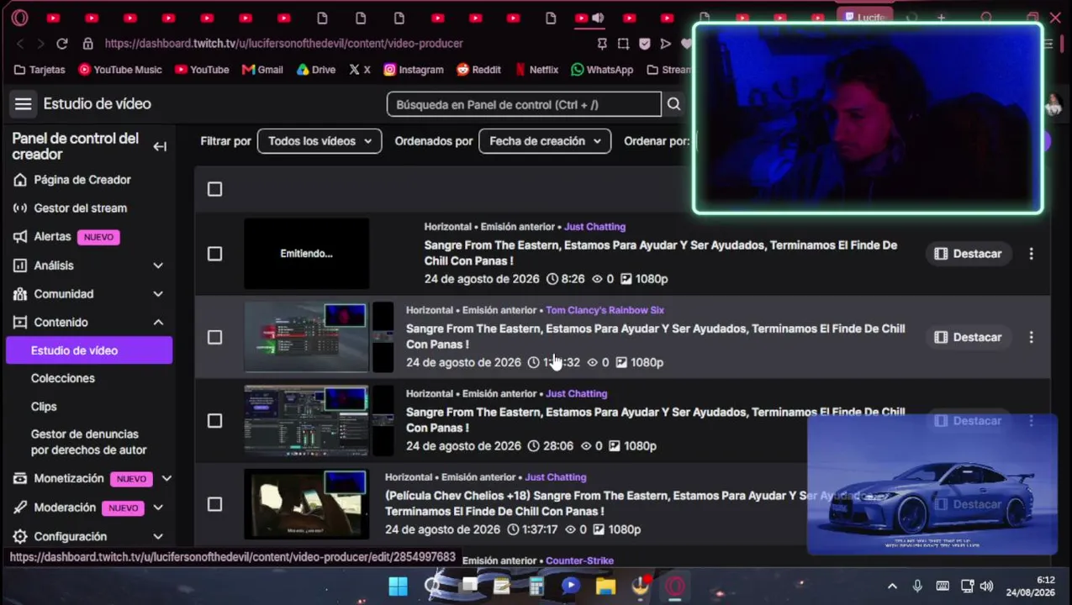This screenshot has height=605, width=1072.
Task: Click the send/flow arrow icon in address bar
Action: tap(666, 44)
